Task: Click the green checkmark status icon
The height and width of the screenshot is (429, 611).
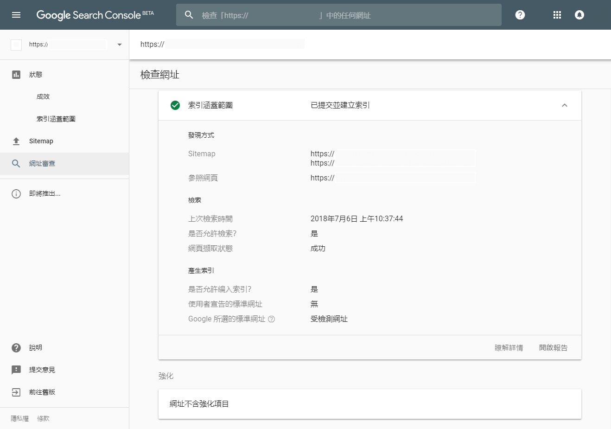Action: [x=175, y=105]
